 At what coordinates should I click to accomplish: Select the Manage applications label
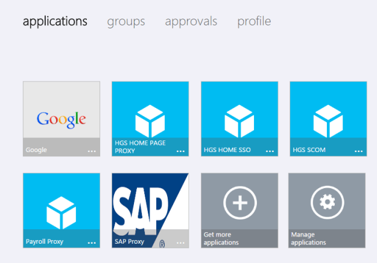pyautogui.click(x=308, y=238)
